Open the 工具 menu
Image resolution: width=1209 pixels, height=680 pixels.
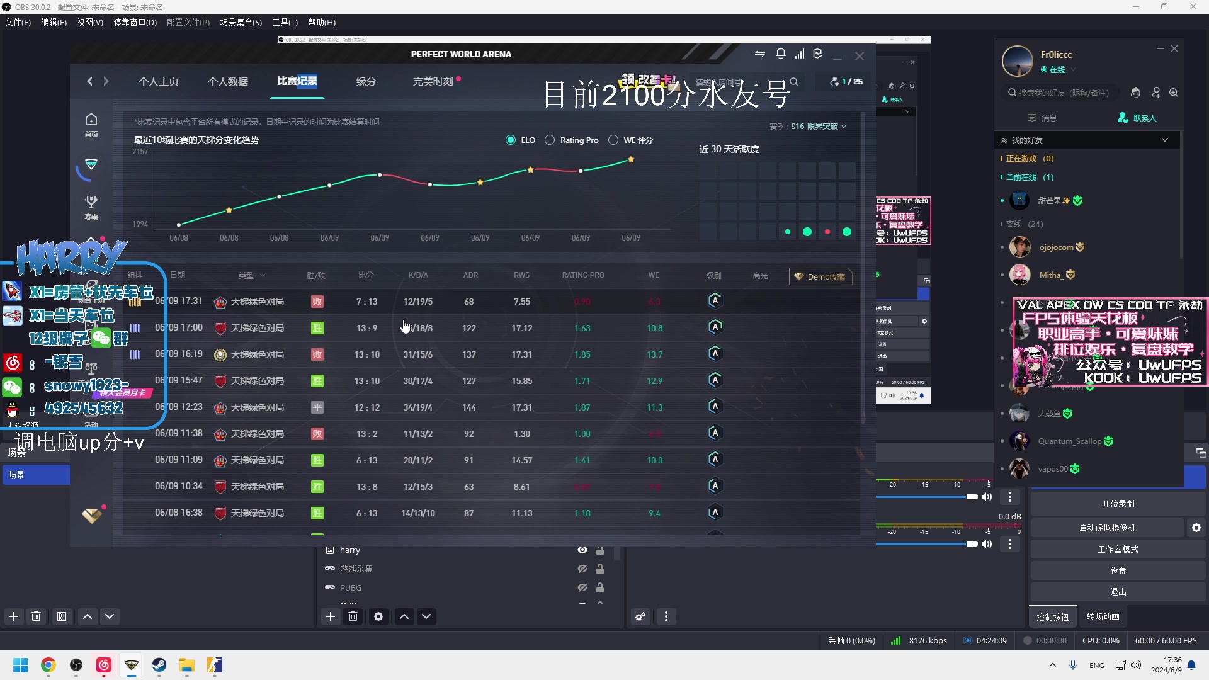pyautogui.click(x=285, y=22)
